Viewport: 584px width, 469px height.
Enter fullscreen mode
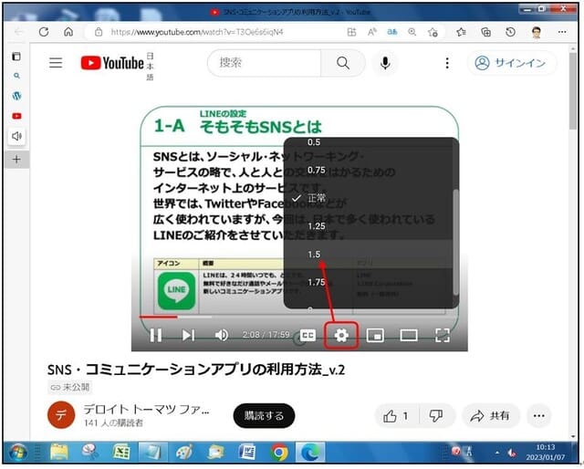point(443,336)
